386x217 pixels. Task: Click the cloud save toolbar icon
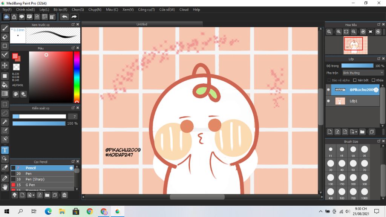[x=6, y=17]
